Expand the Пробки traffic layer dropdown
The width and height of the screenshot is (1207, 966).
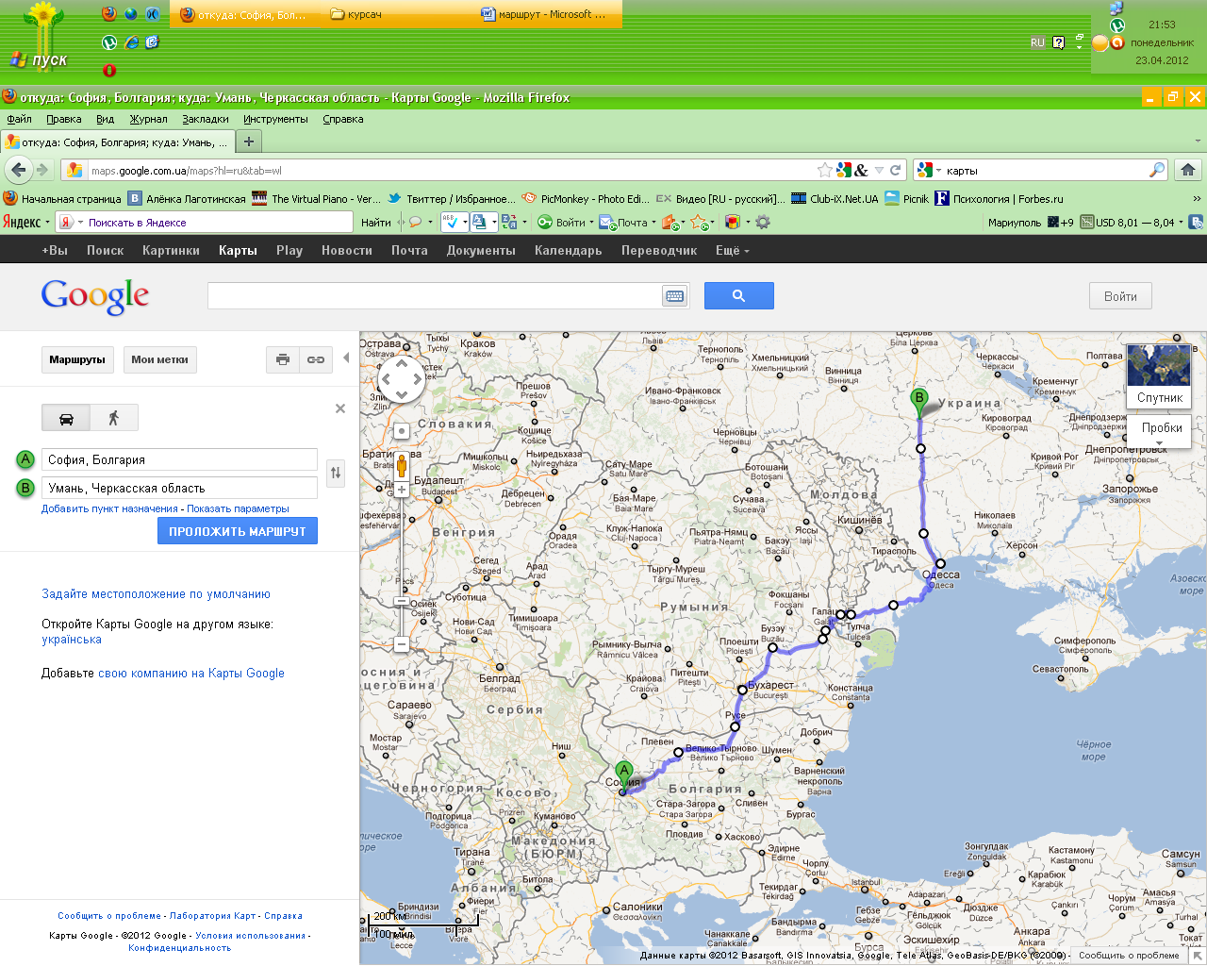pyautogui.click(x=1162, y=431)
